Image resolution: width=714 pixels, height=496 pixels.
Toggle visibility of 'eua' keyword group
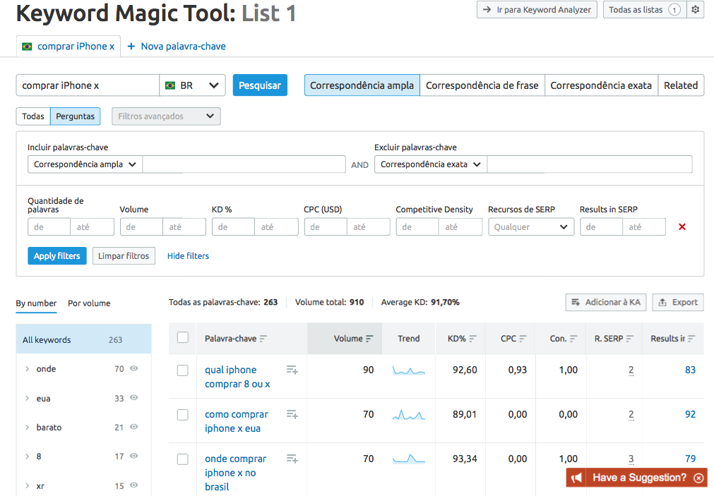coord(134,398)
